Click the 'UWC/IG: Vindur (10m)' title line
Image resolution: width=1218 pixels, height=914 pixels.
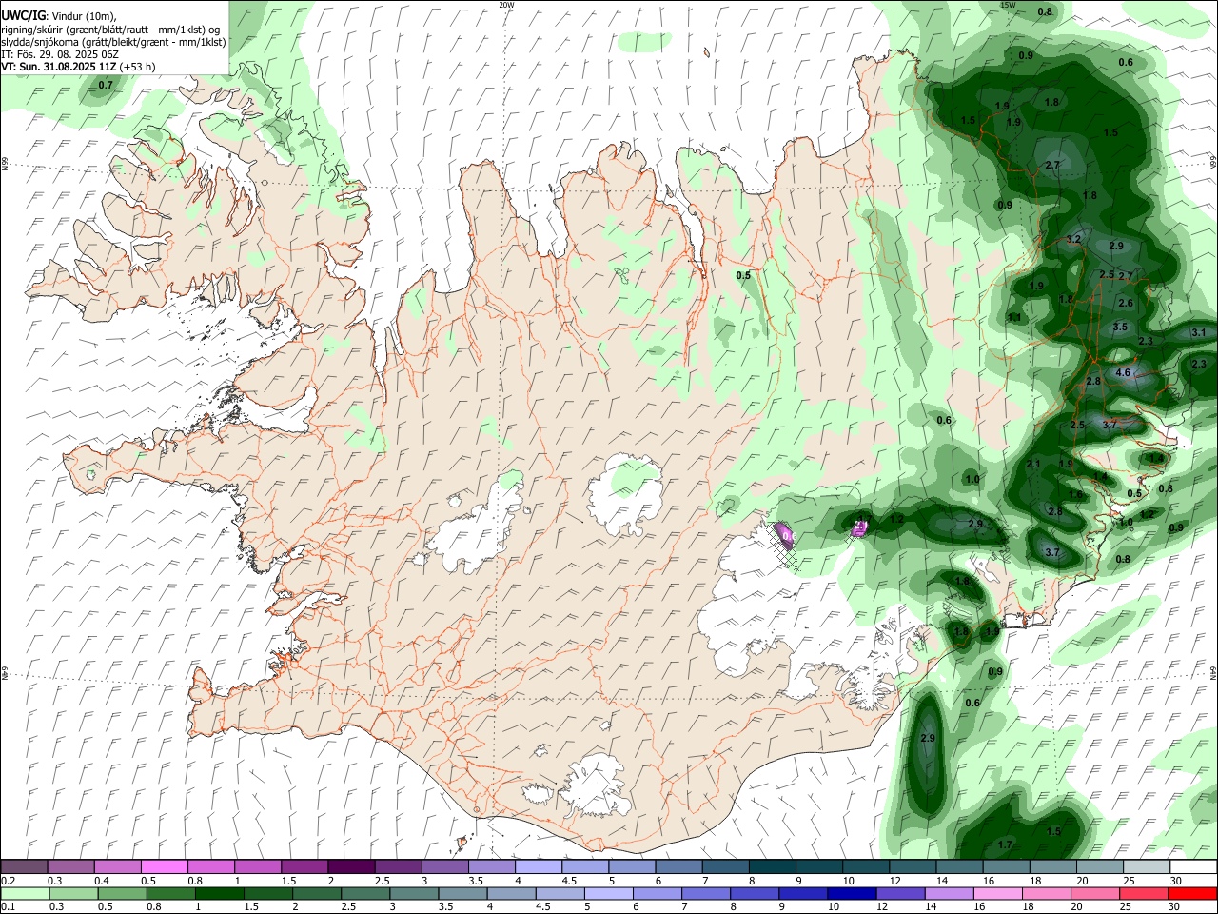[59, 16]
